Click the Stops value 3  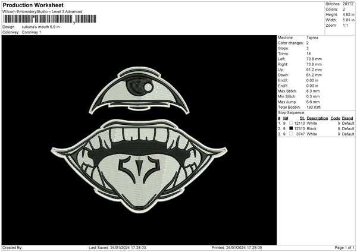pos(308,48)
